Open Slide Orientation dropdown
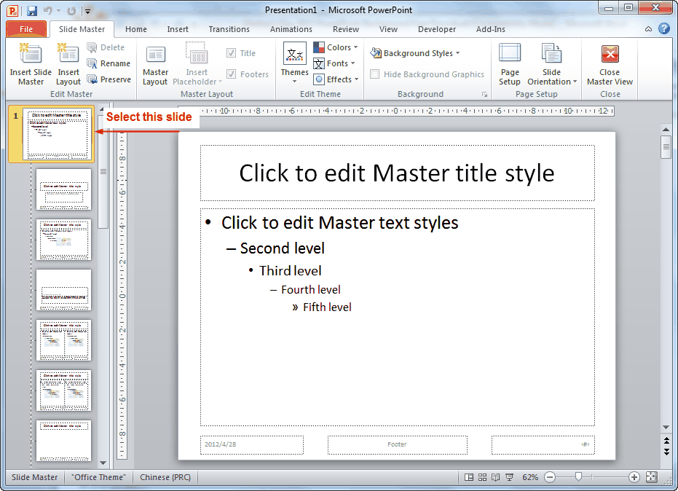 click(552, 64)
